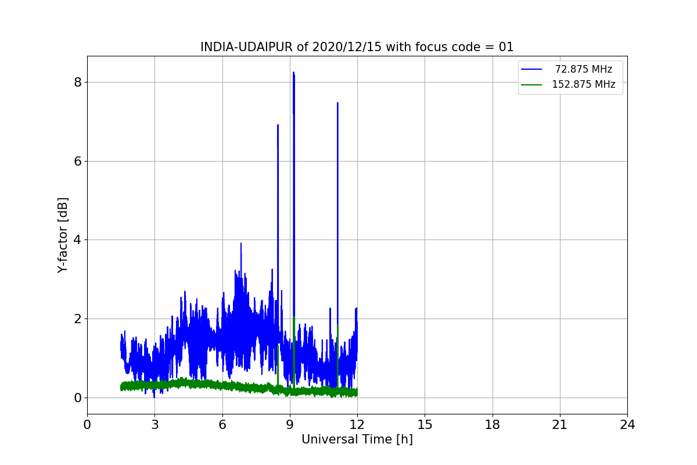Click y-axis tick label 2
697x465 pixels.
[77, 319]
